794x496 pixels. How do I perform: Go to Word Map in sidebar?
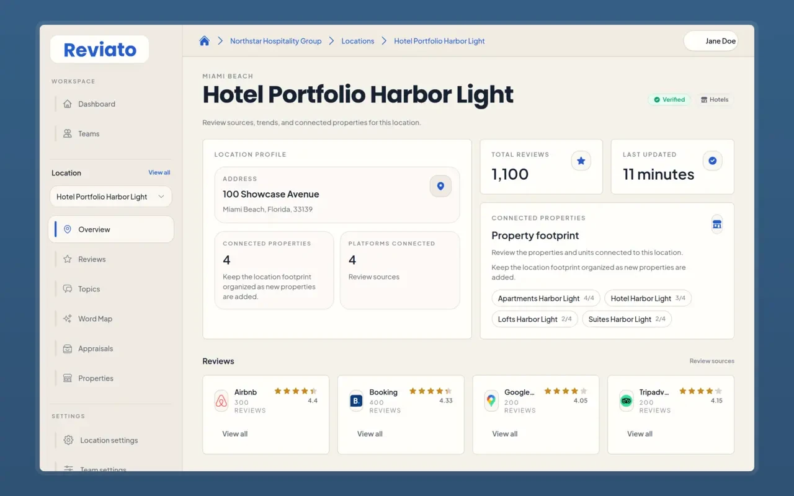coord(95,319)
